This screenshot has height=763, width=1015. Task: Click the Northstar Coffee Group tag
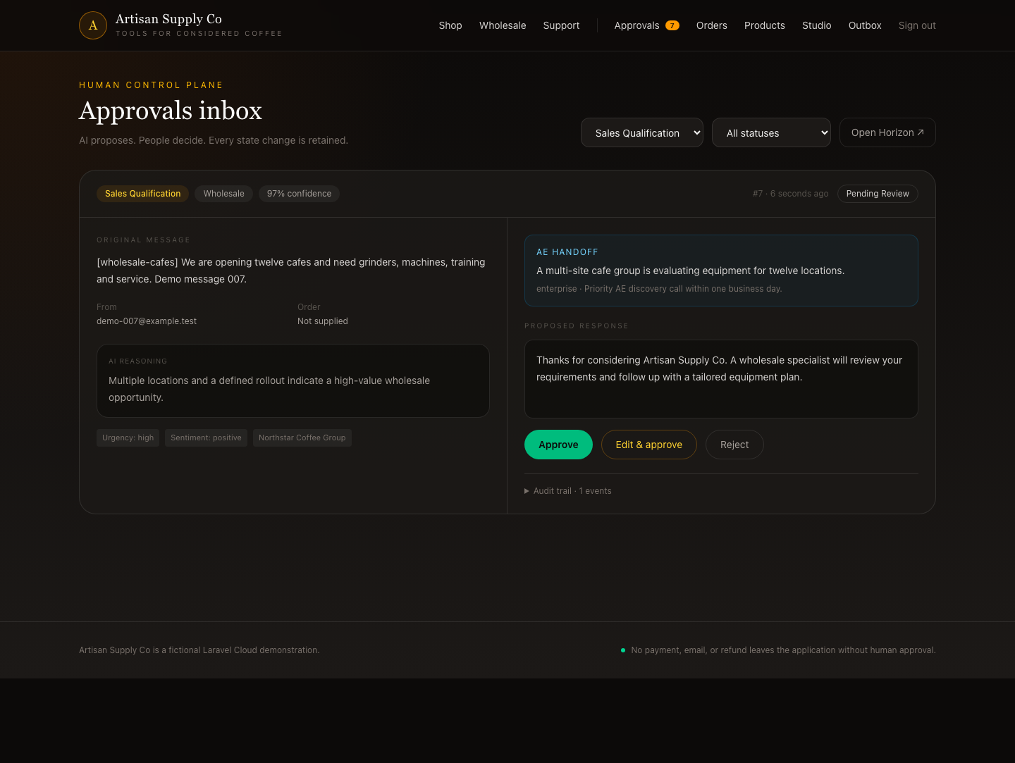(x=302, y=438)
